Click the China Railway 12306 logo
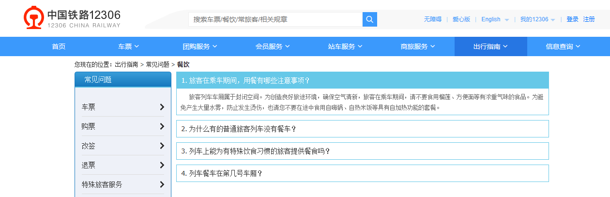Viewport: 610px width, 197px height. point(72,18)
